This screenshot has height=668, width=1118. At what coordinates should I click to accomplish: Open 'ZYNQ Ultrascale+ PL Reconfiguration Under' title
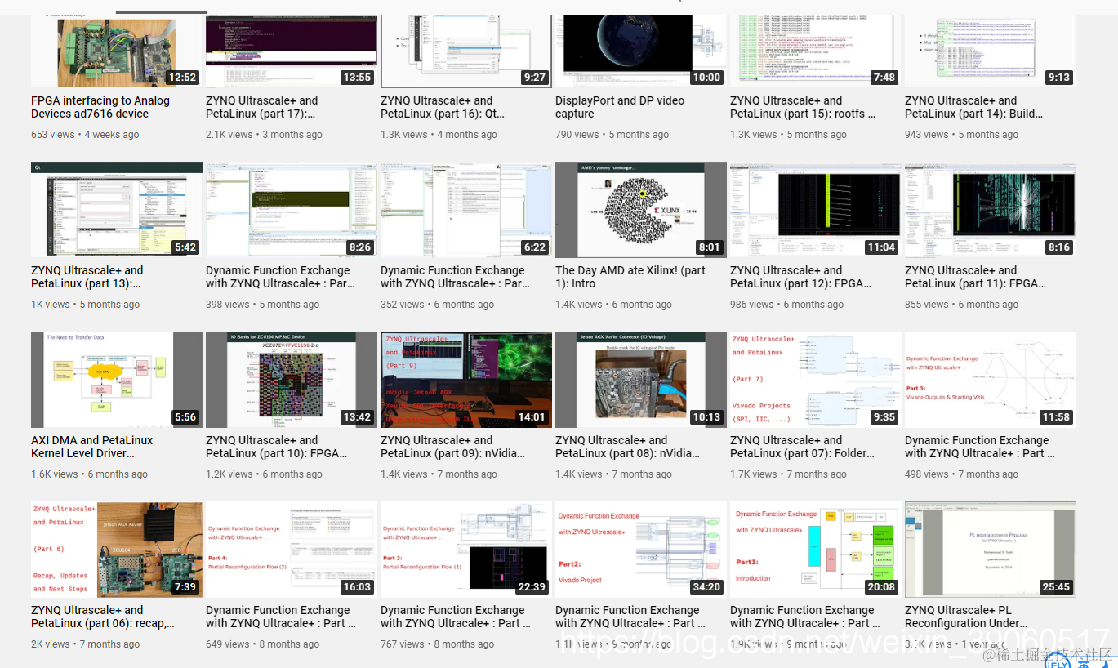(x=965, y=617)
